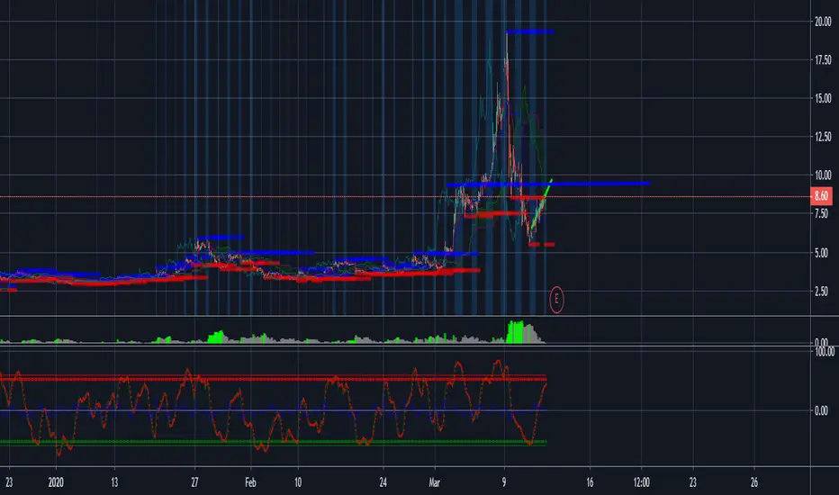
Task: Click the '12:00' time axis label
Action: pos(642,482)
